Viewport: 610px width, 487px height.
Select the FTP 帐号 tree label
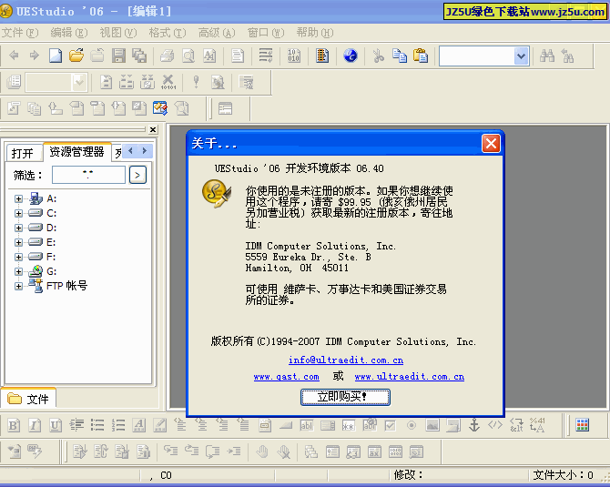(66, 286)
